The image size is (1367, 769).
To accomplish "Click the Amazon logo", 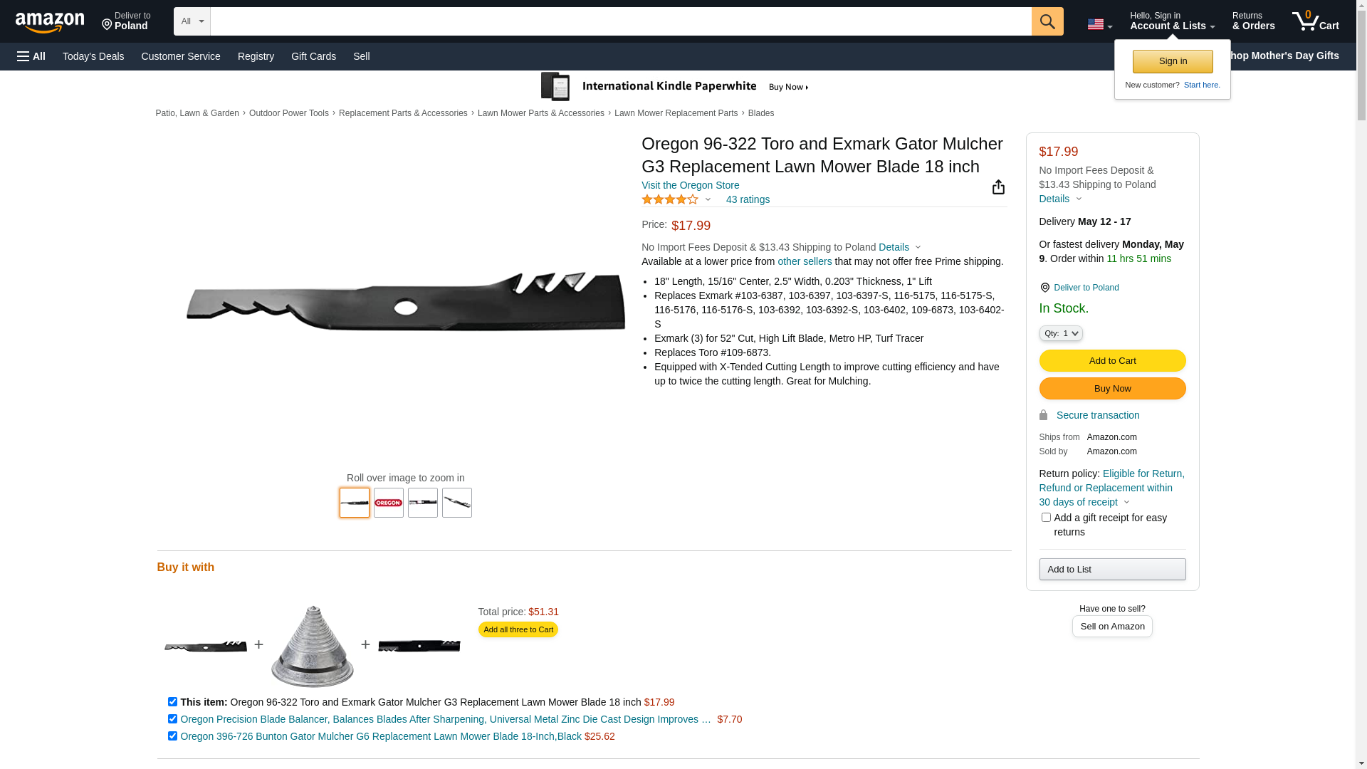I will pyautogui.click(x=50, y=23).
